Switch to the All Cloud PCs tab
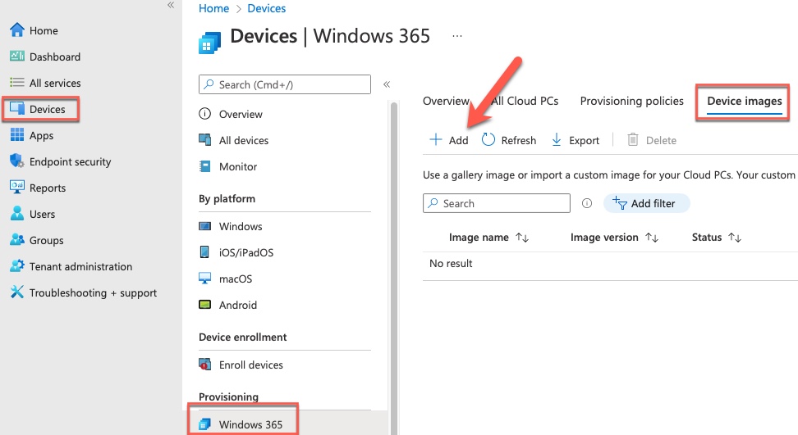 click(524, 101)
